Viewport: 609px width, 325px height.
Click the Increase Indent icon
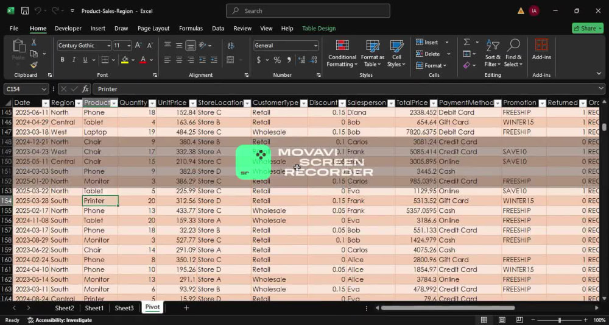click(x=214, y=60)
